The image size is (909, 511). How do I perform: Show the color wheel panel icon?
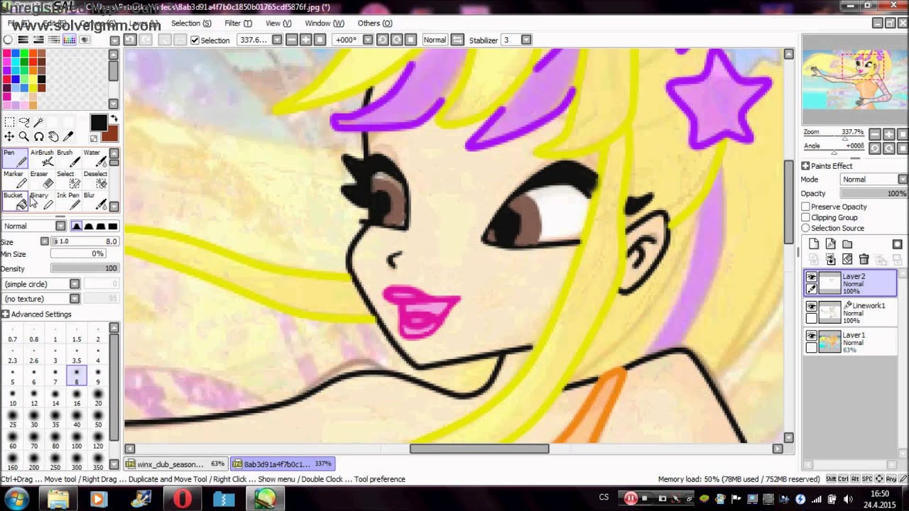click(8, 40)
